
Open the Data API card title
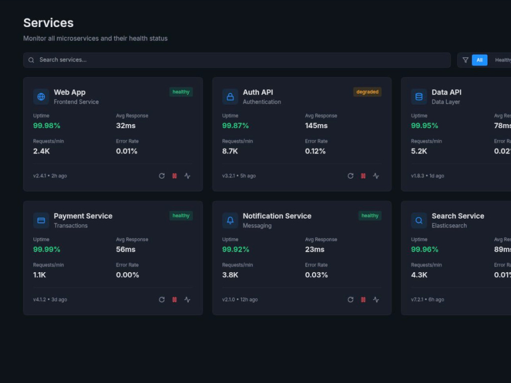point(446,92)
